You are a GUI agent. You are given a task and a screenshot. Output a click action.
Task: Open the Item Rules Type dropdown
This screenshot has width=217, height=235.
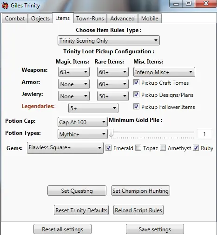coord(109,40)
